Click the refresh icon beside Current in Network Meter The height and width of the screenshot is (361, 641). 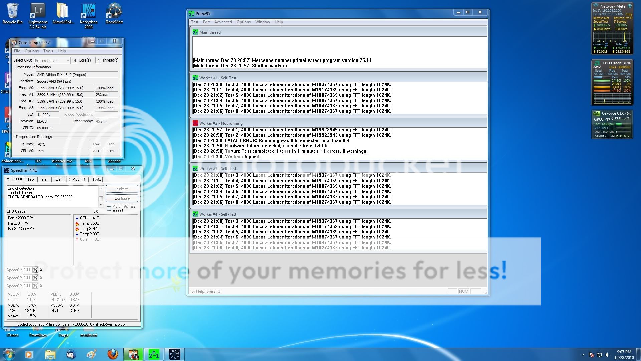click(606, 44)
